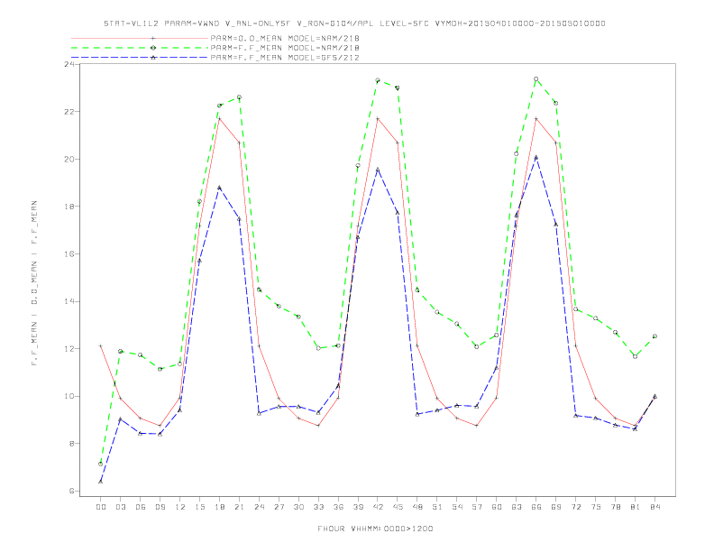Click x-axis forecast hour label 36
714x552 pixels.
pos(338,507)
